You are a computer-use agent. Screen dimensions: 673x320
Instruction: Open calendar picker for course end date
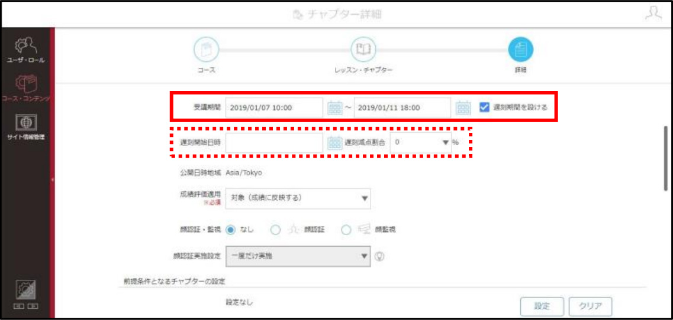click(463, 107)
